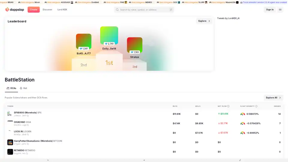Click the Sign In button
The image size is (288, 162).
pyautogui.click(x=270, y=10)
